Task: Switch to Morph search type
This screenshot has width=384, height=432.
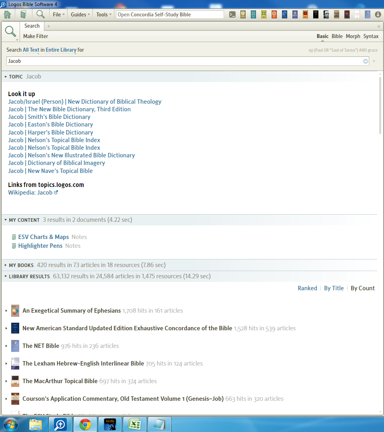Action: click(353, 36)
